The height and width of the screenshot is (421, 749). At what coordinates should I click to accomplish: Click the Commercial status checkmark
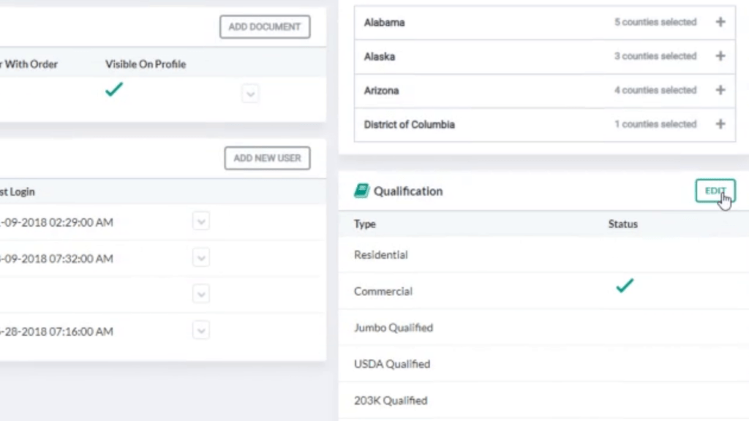[625, 286]
